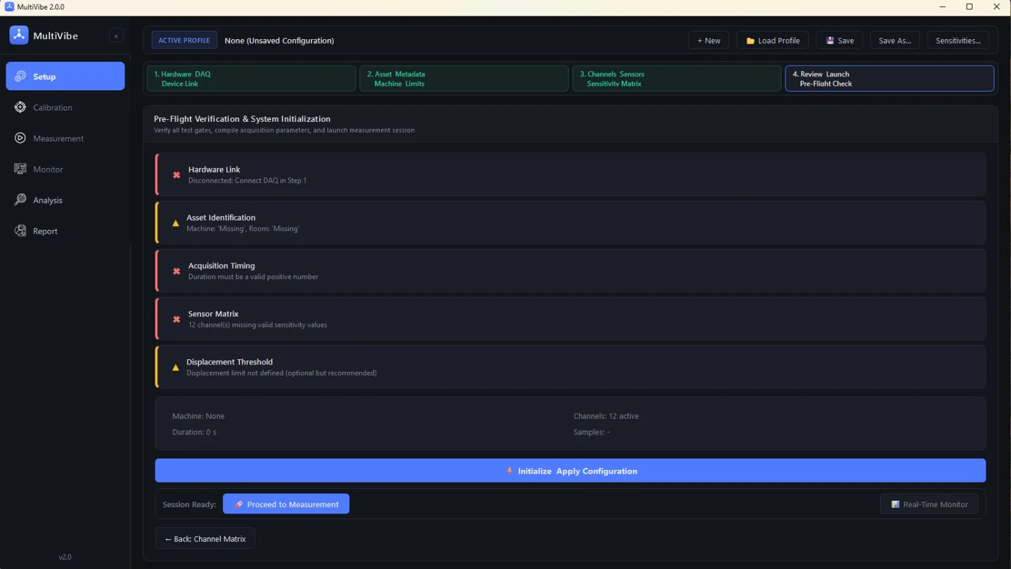The width and height of the screenshot is (1011, 569).
Task: Open the Analysis section
Action: coord(65,200)
